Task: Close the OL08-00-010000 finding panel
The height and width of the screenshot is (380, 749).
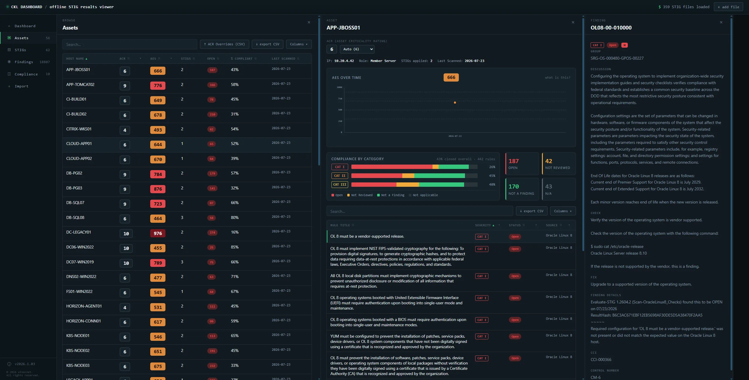Action: tap(721, 22)
